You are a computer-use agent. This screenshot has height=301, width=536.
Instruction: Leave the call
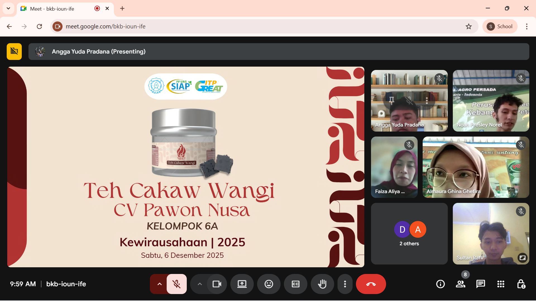click(371, 284)
